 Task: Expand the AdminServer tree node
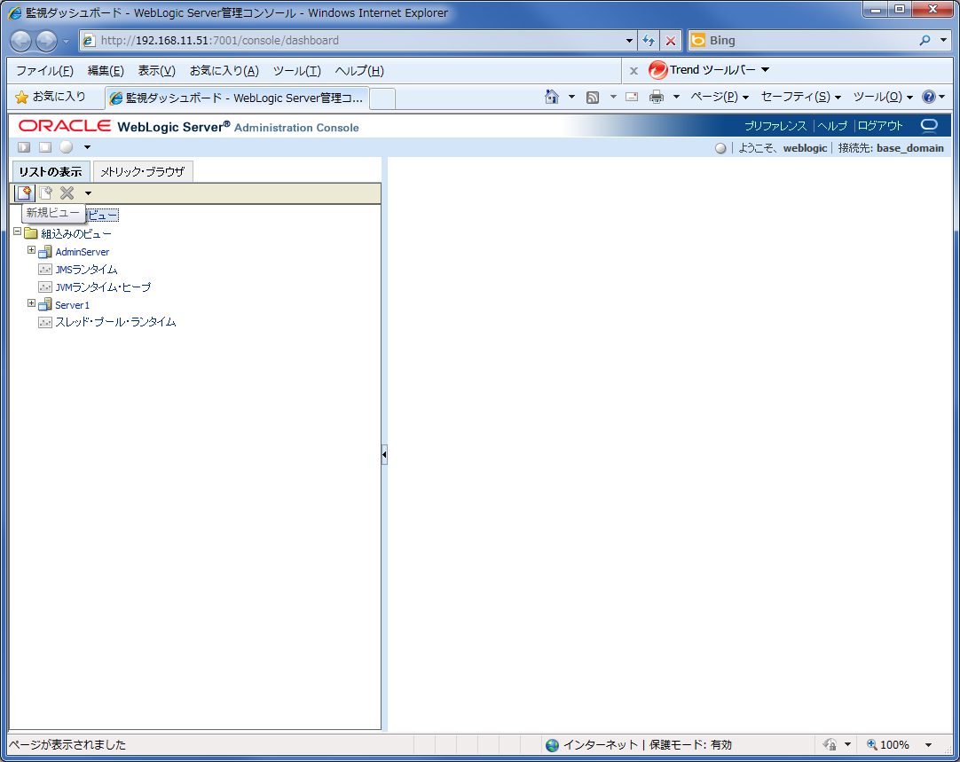(x=31, y=250)
